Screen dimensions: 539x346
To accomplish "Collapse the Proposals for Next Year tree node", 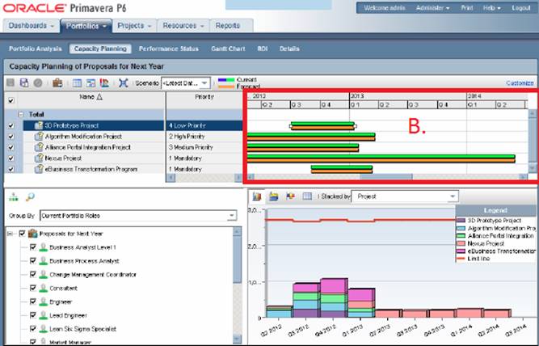I will click(10, 234).
